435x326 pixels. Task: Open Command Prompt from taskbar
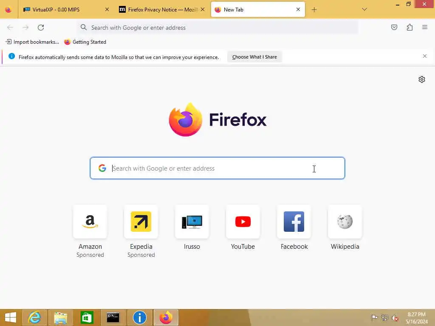(113, 318)
